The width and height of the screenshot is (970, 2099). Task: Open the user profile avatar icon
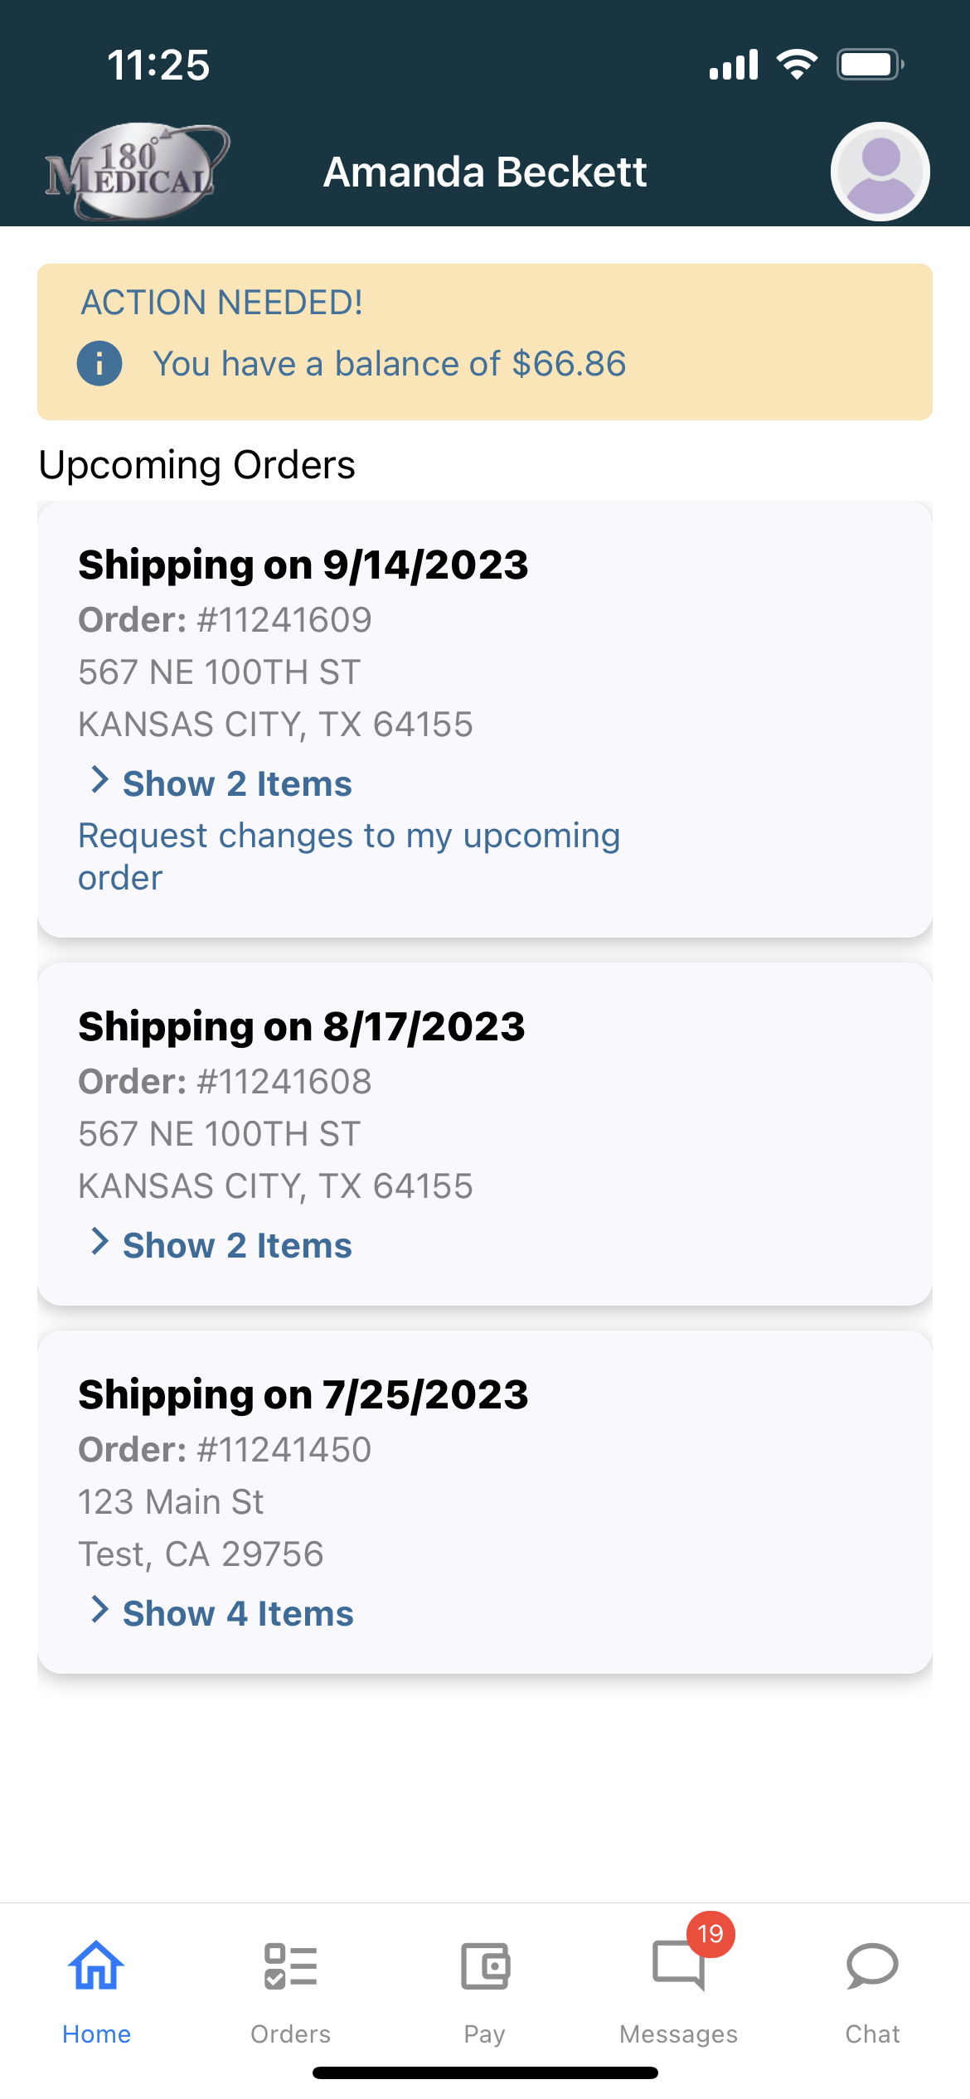point(880,172)
